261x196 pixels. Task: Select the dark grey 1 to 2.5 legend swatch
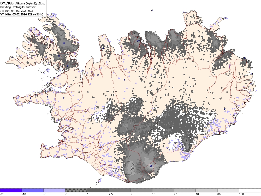click(98, 190)
